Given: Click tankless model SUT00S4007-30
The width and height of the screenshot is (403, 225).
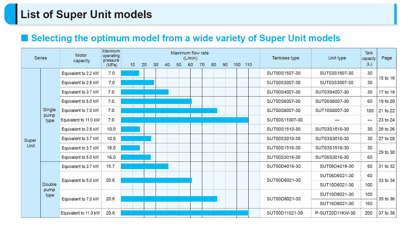Looking at the screenshot, I should click(283, 92).
